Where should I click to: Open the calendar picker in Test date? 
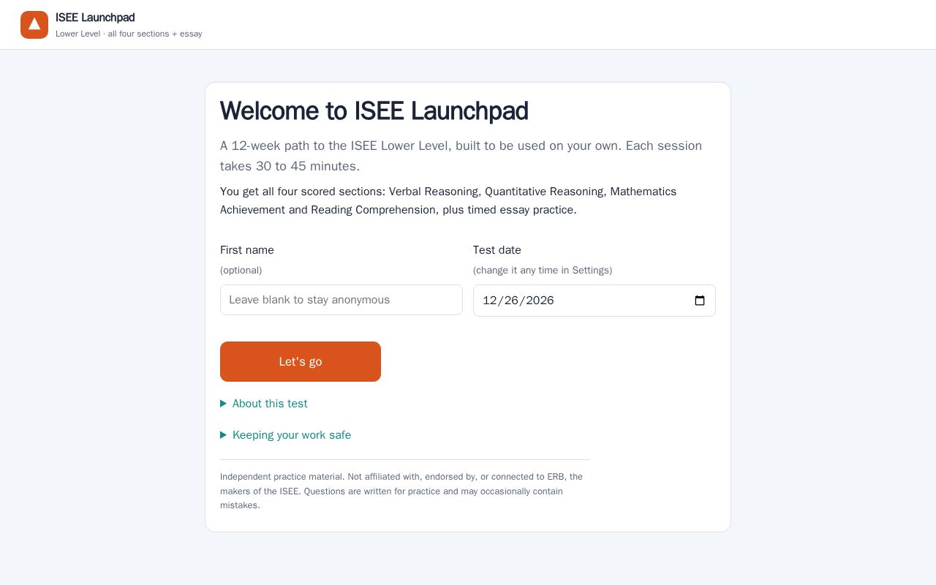coord(699,301)
